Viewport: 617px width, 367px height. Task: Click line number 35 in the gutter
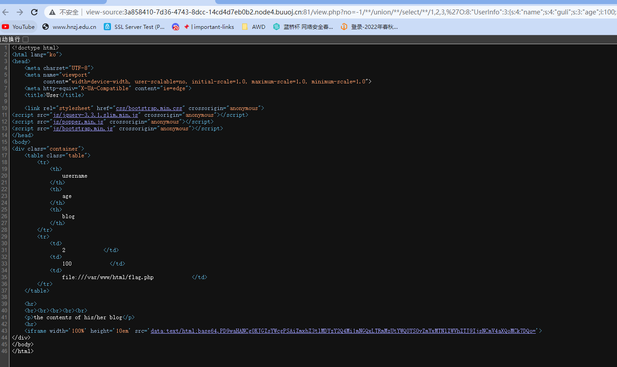pyautogui.click(x=4, y=277)
